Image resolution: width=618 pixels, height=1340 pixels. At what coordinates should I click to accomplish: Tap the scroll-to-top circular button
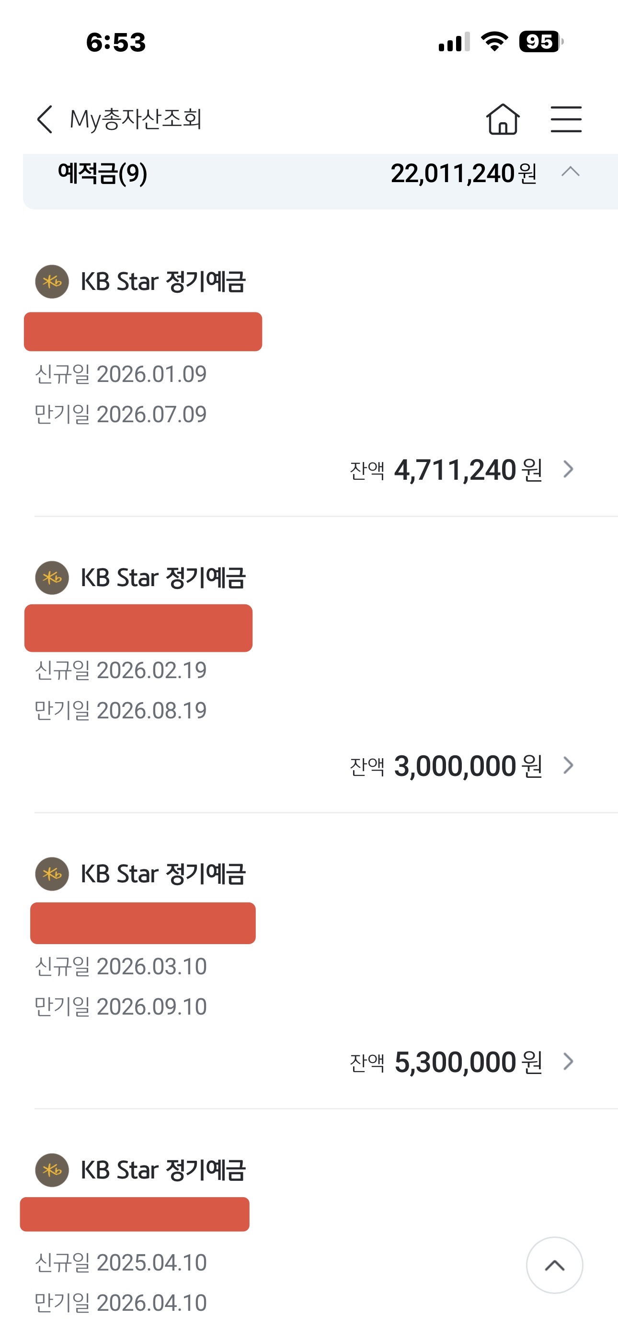tap(554, 1265)
